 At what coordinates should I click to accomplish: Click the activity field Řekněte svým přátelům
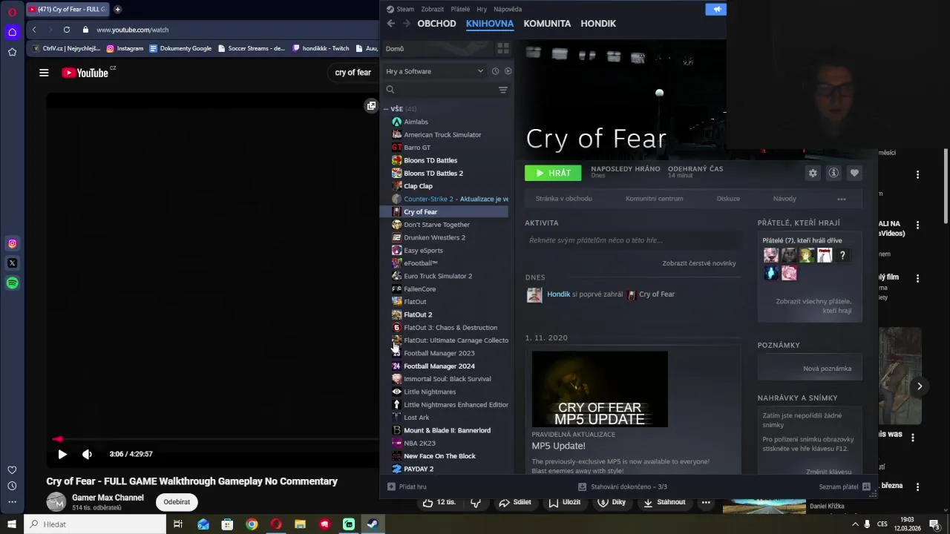[x=633, y=240]
